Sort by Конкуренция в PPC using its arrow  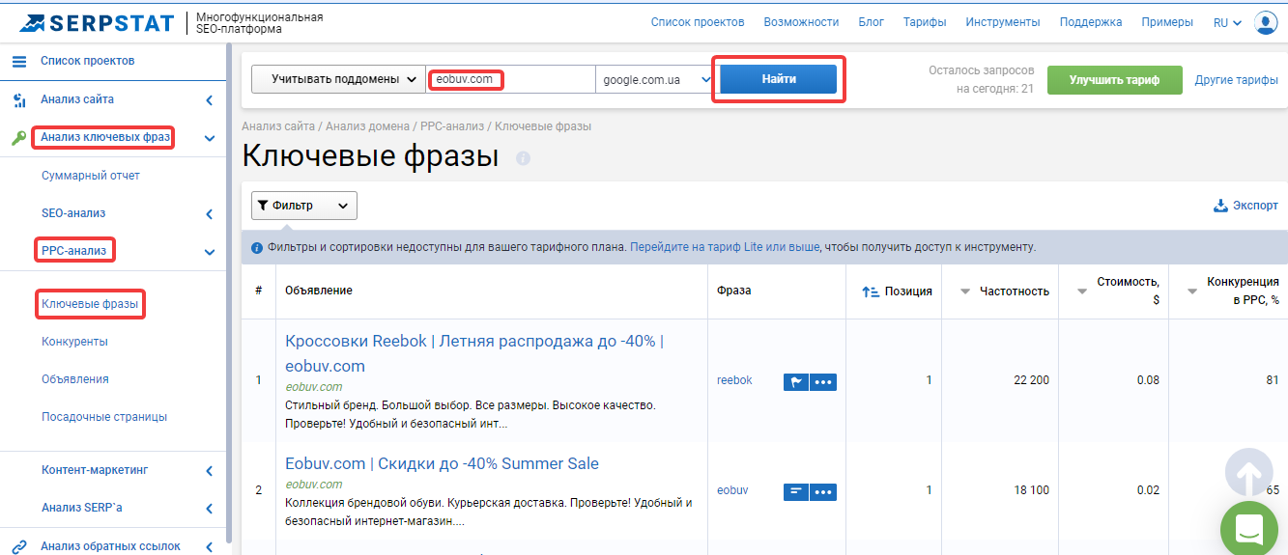click(x=1192, y=291)
